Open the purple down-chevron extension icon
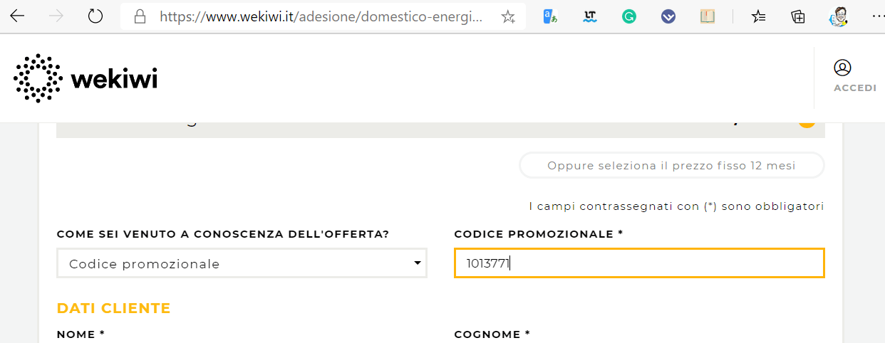885x343 pixels. [x=668, y=16]
